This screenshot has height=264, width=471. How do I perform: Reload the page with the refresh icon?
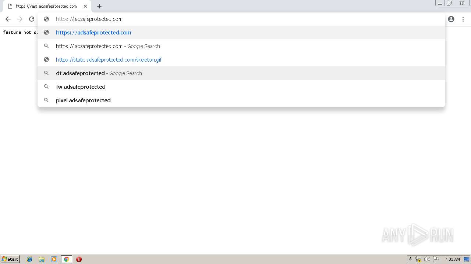point(32,19)
